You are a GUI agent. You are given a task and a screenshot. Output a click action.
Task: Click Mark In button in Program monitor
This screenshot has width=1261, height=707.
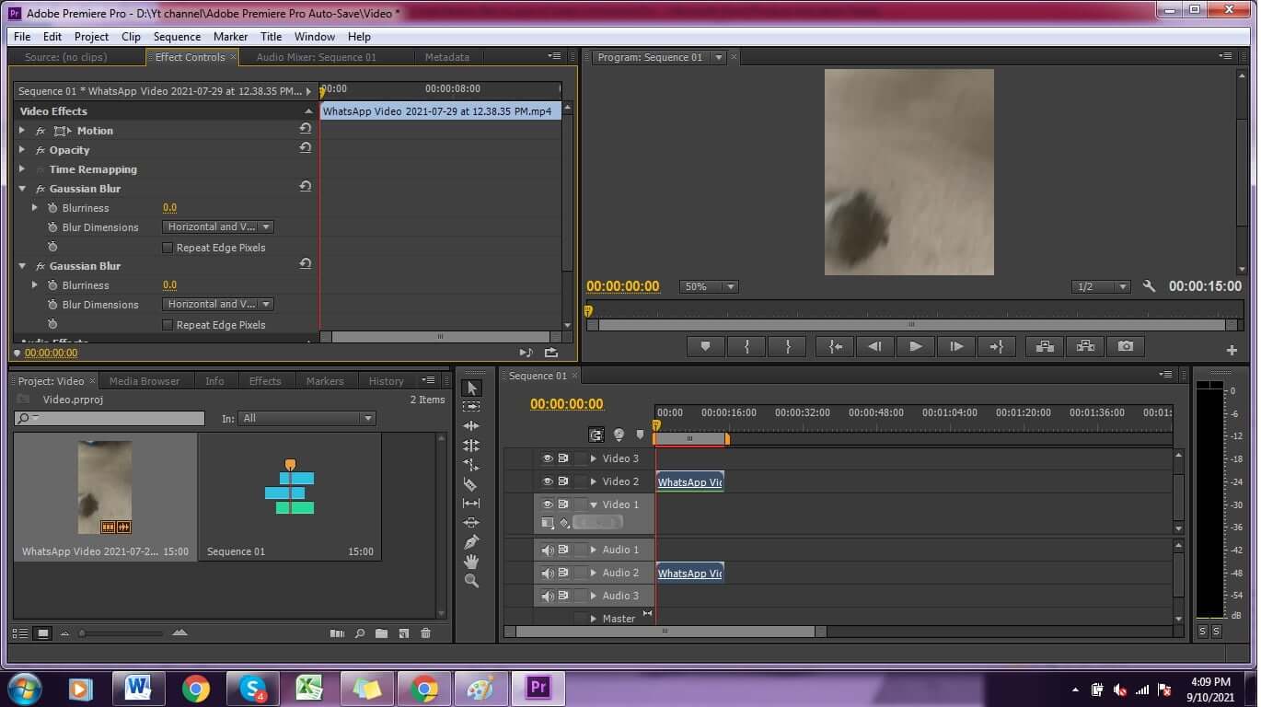746,346
